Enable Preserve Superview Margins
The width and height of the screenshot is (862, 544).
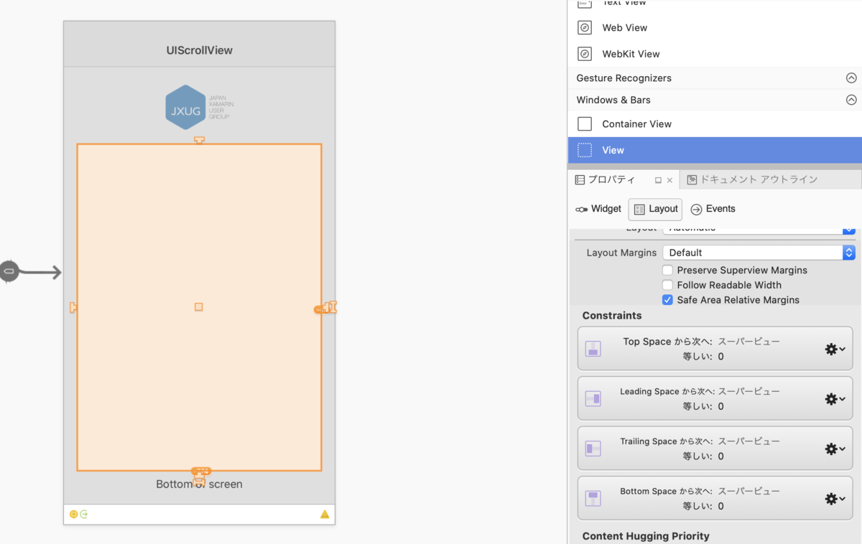667,271
